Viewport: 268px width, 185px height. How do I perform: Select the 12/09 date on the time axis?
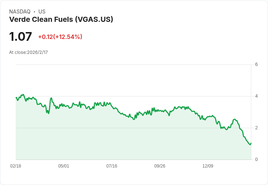point(208,166)
